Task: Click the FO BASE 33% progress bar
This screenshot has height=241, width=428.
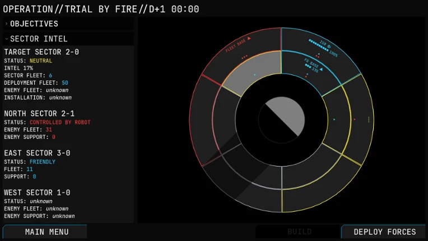Action: tap(308, 66)
